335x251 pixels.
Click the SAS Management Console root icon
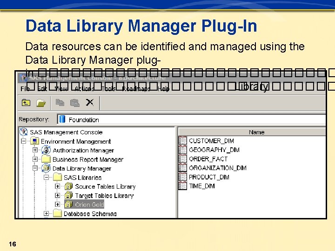pos(24,132)
